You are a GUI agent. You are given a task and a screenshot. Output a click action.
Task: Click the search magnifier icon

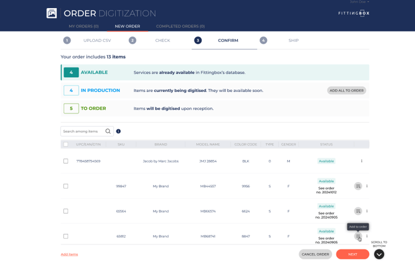(108, 131)
